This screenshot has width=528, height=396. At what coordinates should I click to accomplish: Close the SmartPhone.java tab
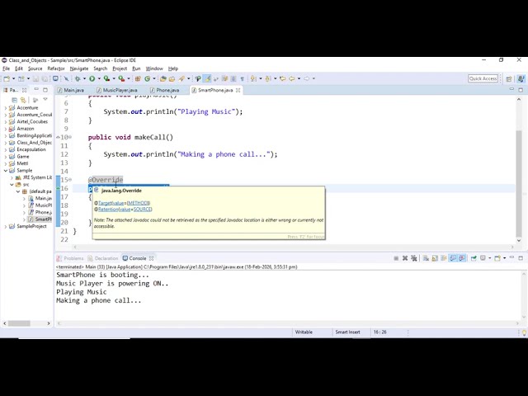pos(238,90)
